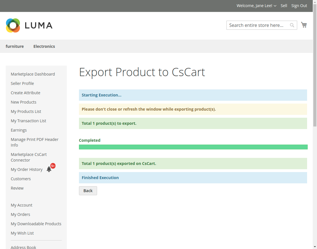Screen dimensions: 317x249
Task: Click the green completed progress bar
Action: point(193,147)
